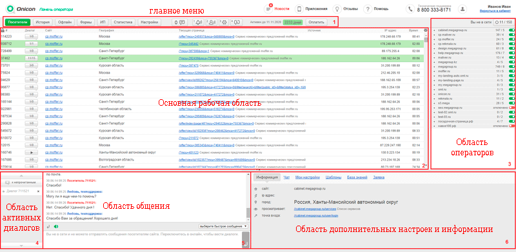
Task: Move to next active dialogs with down arrow
Action: [21, 246]
